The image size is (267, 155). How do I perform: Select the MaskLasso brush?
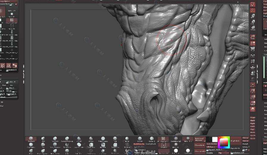click(x=91, y=145)
